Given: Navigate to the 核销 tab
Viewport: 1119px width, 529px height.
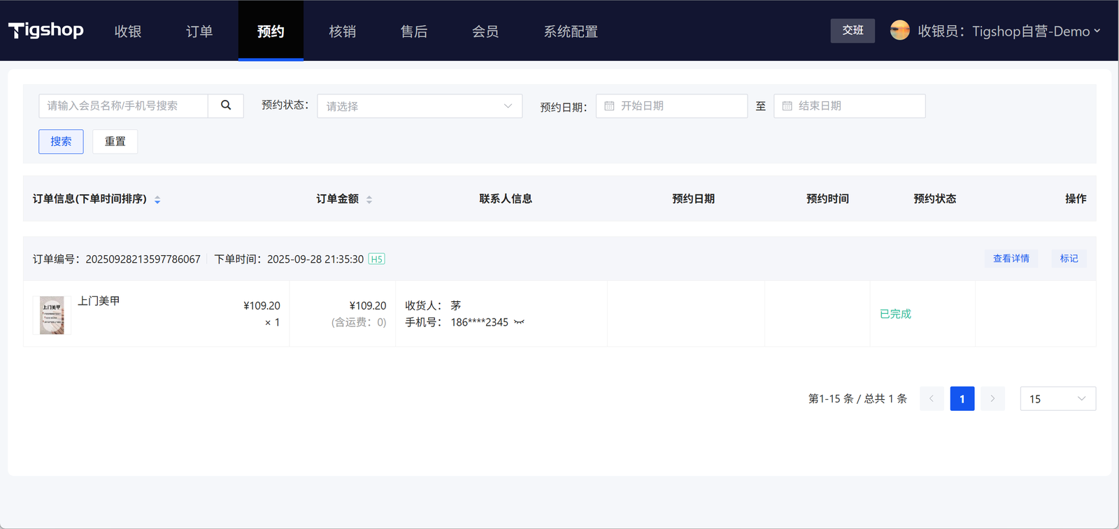Looking at the screenshot, I should click(343, 31).
